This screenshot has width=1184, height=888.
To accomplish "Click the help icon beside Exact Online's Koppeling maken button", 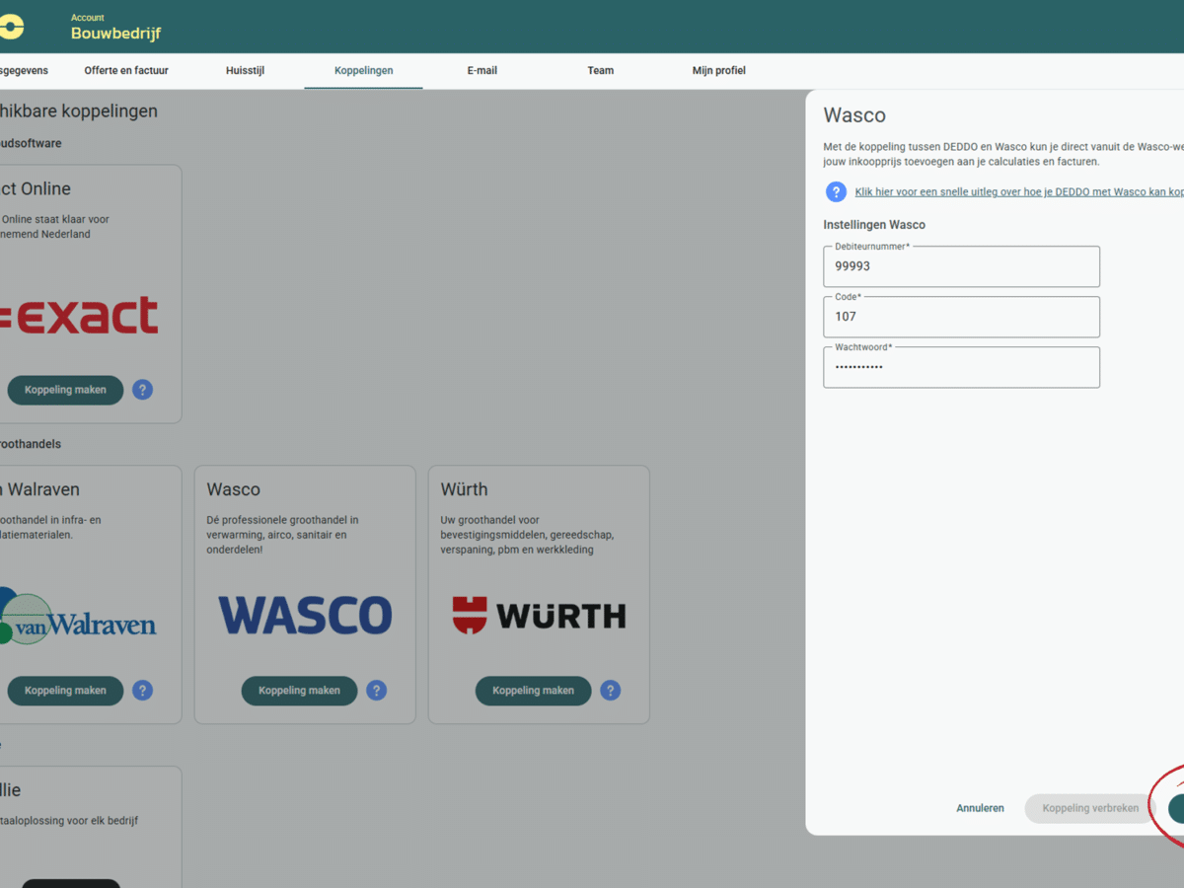I will (x=142, y=390).
